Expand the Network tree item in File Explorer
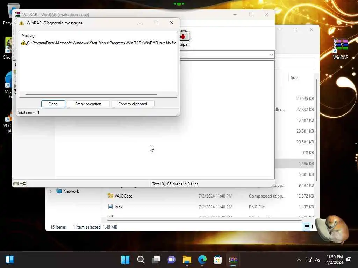The height and width of the screenshot is (268, 358). (x=50, y=191)
